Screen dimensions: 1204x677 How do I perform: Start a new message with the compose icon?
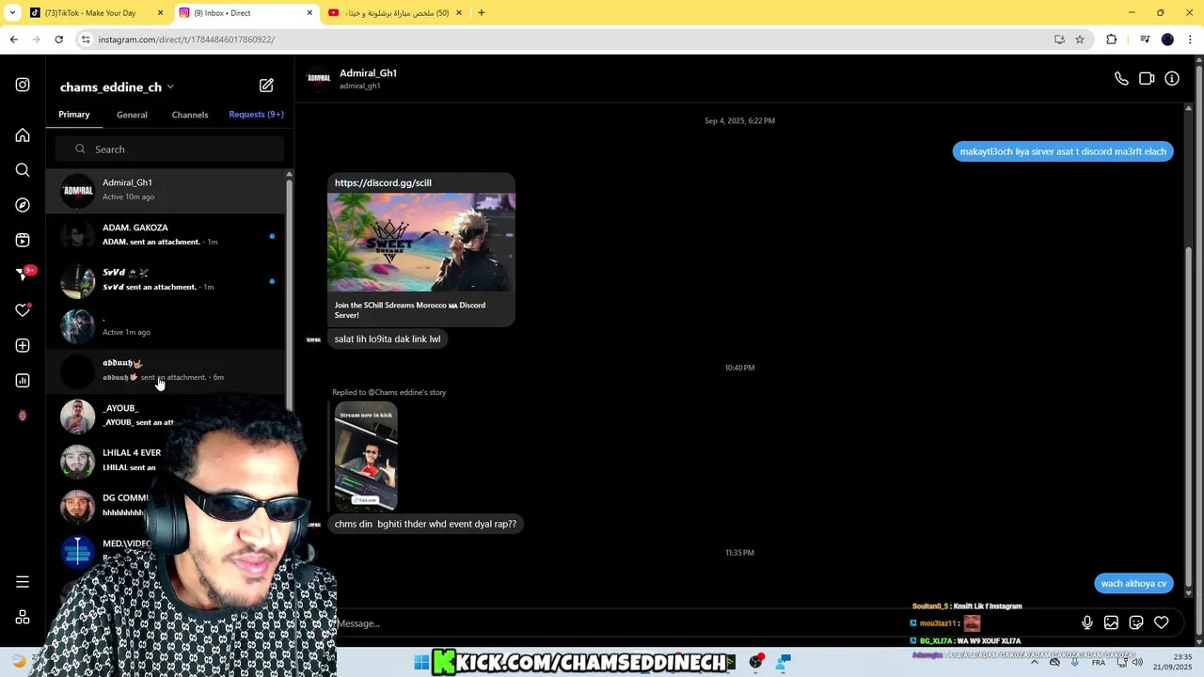266,86
